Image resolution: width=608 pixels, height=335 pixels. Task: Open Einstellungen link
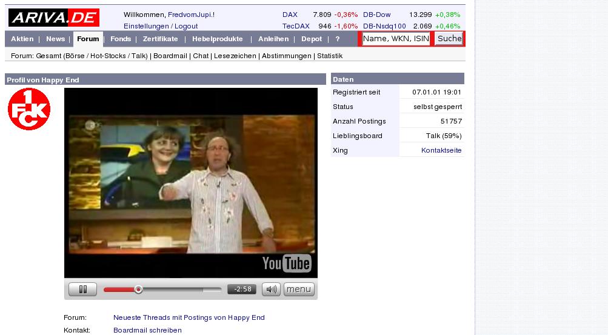tap(146, 26)
